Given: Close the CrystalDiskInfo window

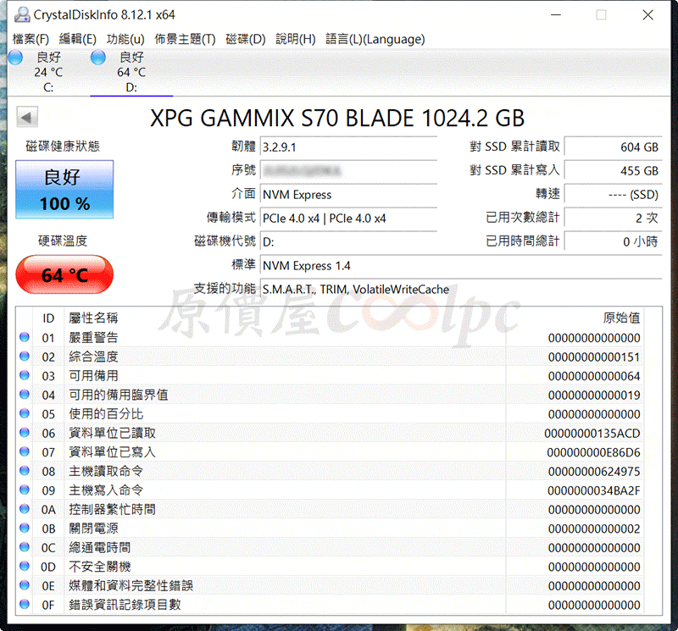Looking at the screenshot, I should coord(647,14).
